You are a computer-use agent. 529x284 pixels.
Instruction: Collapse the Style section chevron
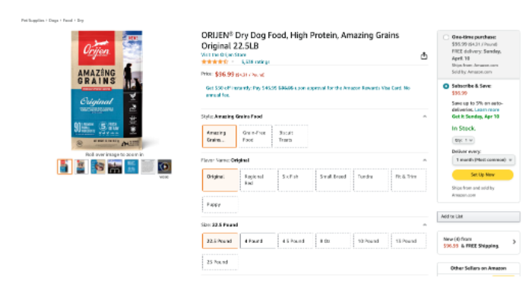pyautogui.click(x=424, y=117)
